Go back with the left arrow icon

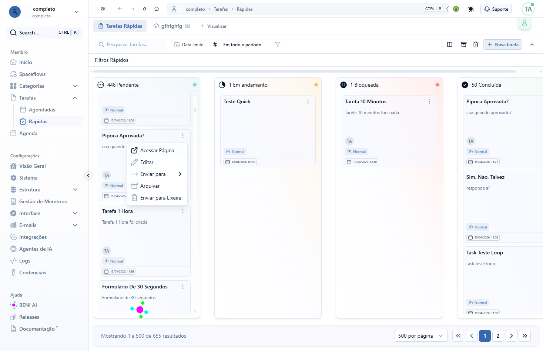[x=120, y=9]
